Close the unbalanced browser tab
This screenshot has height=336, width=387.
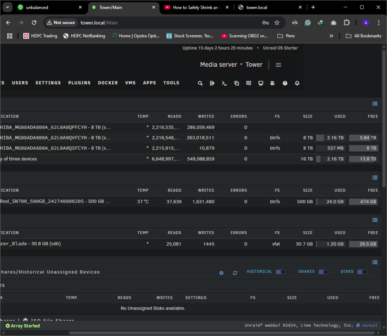80,8
